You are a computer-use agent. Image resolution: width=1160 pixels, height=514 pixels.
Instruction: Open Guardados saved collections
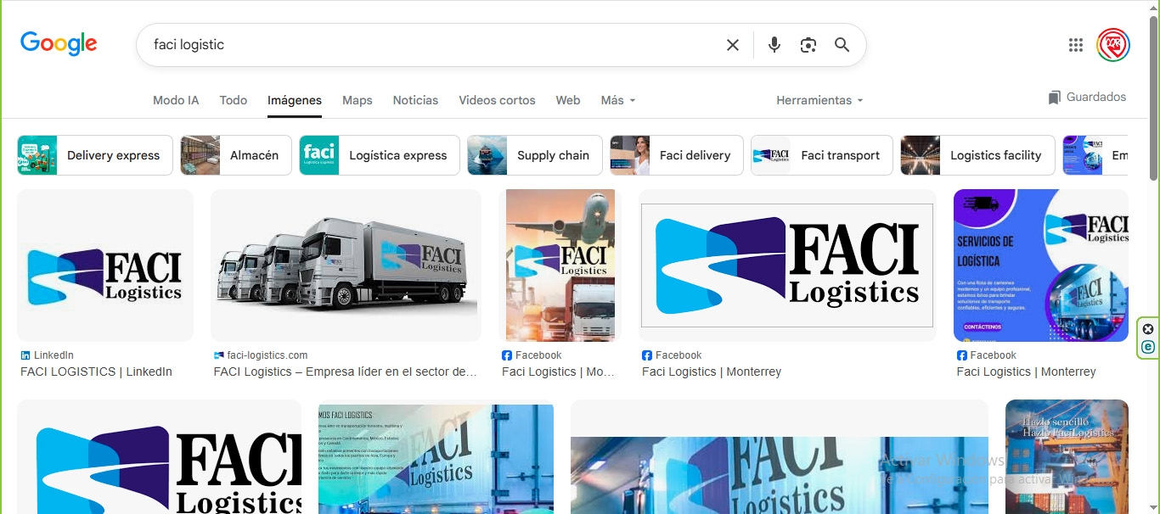pos(1087,97)
